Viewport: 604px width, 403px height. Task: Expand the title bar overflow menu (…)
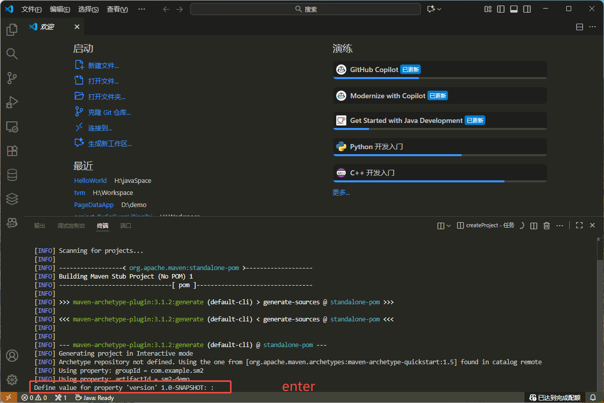(x=141, y=9)
